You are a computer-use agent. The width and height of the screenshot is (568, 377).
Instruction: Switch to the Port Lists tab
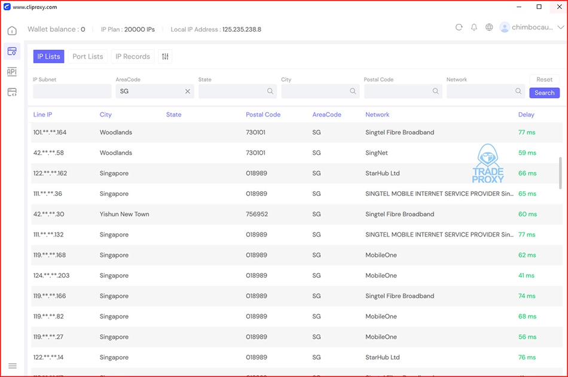[88, 57]
